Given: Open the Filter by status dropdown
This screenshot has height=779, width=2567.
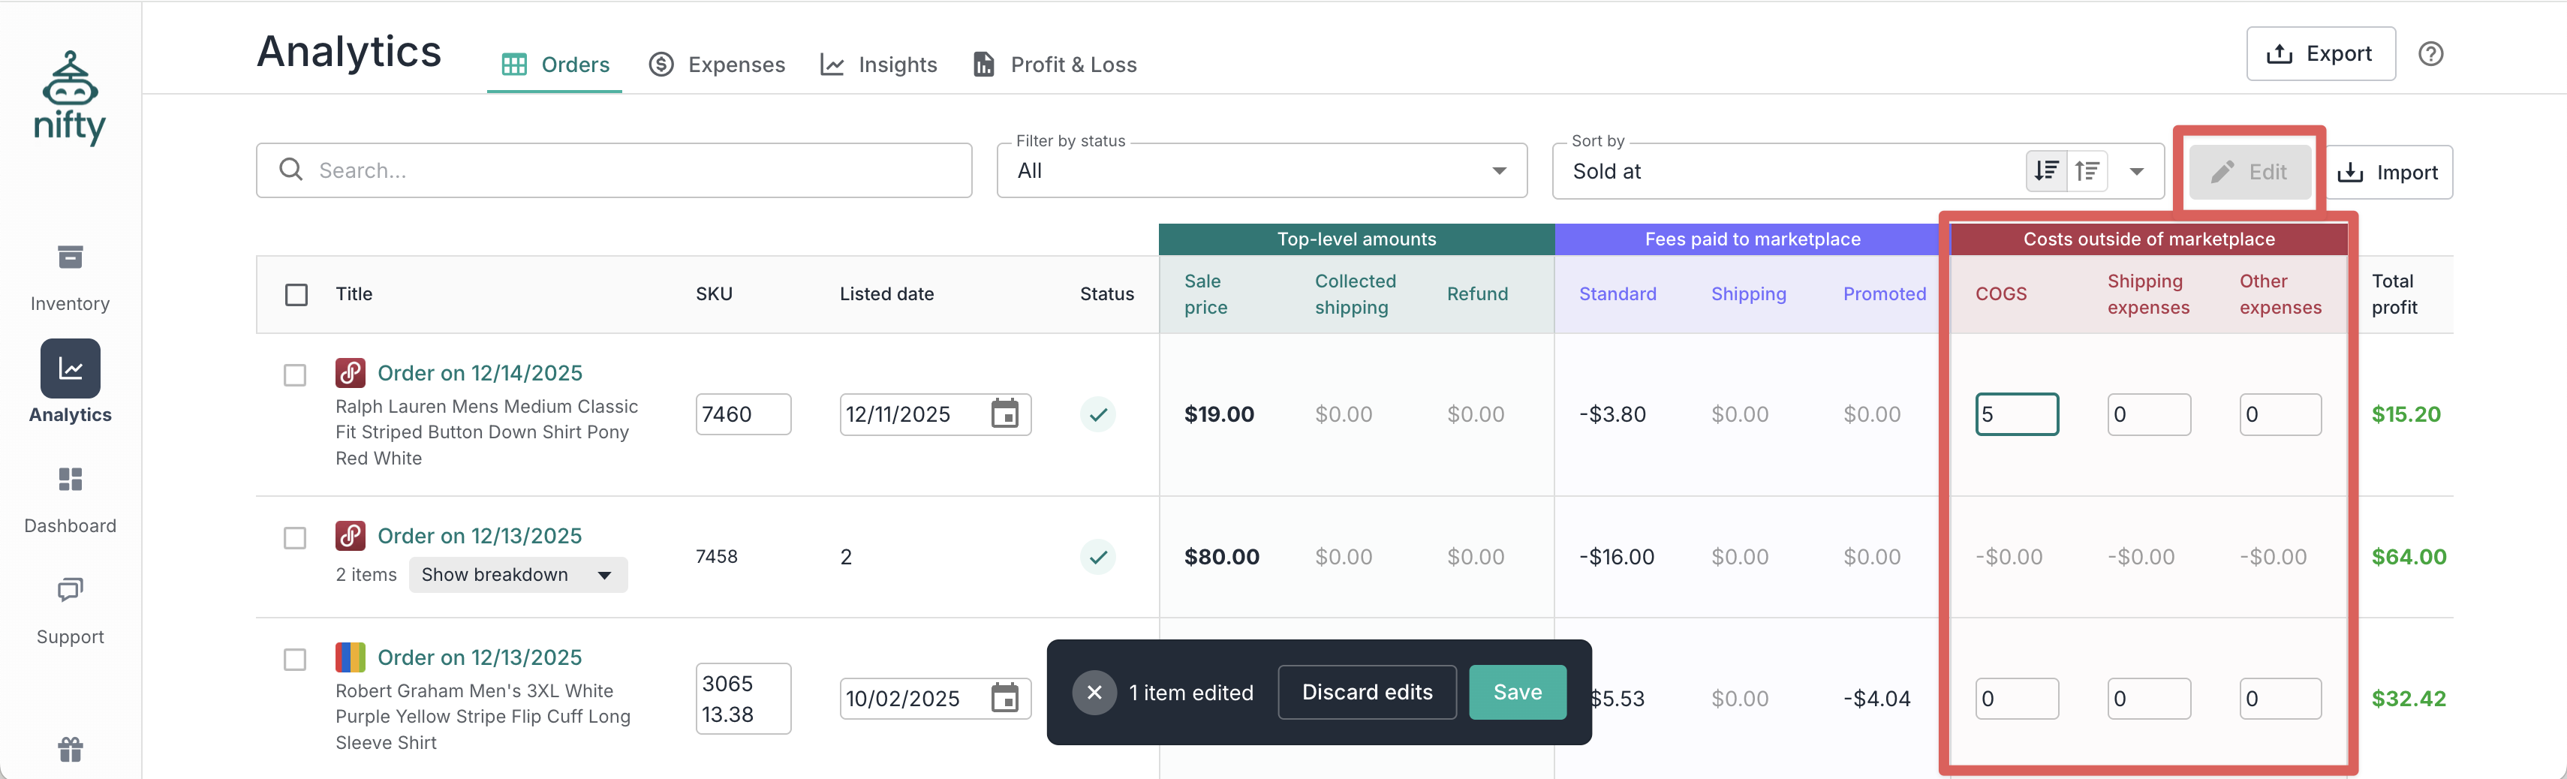Looking at the screenshot, I should pos(1260,171).
